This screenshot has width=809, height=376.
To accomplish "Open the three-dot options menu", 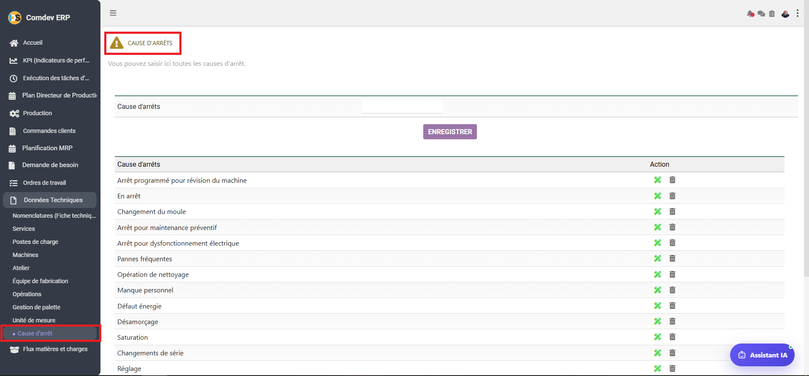I will [x=798, y=14].
